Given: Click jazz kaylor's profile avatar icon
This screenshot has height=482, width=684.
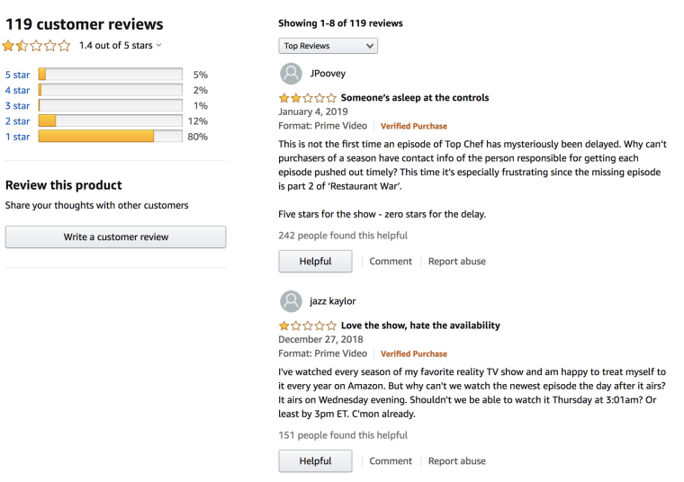Looking at the screenshot, I should coord(291,301).
